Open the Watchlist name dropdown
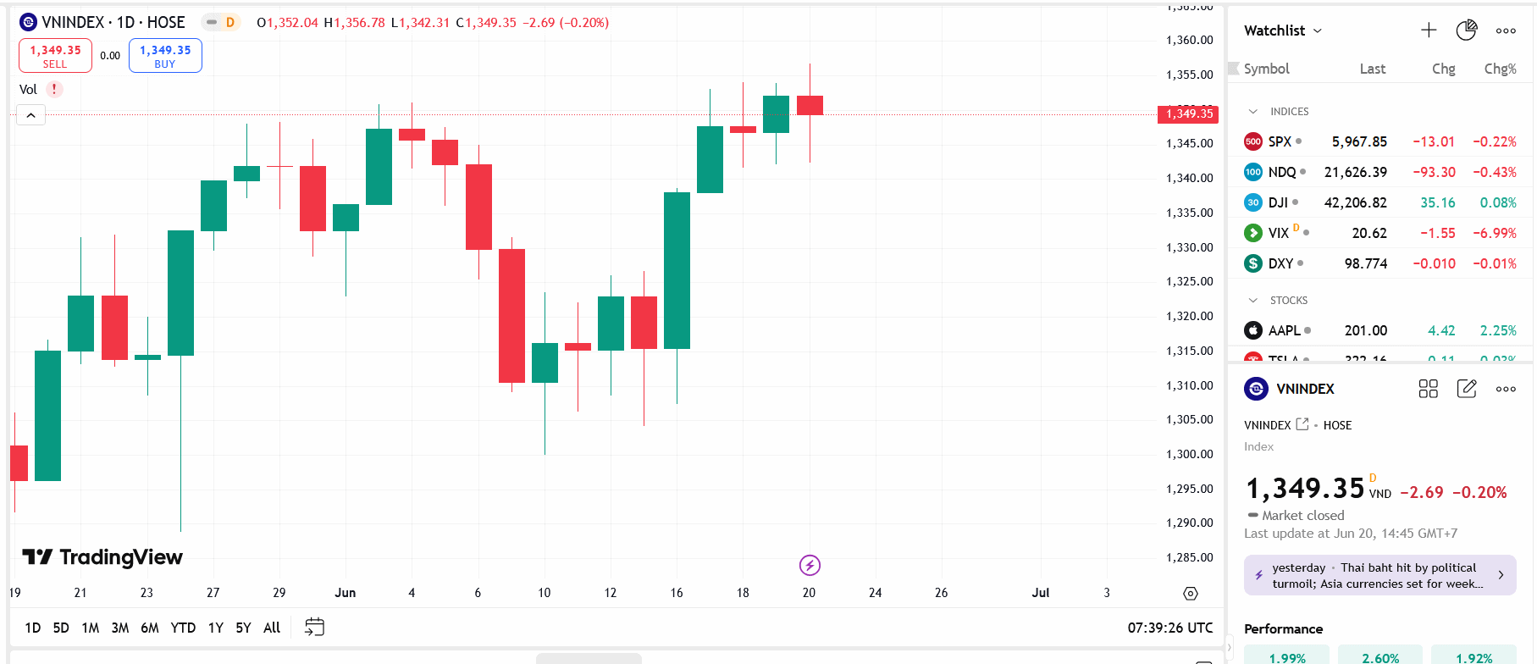This screenshot has width=1537, height=664. [1282, 30]
